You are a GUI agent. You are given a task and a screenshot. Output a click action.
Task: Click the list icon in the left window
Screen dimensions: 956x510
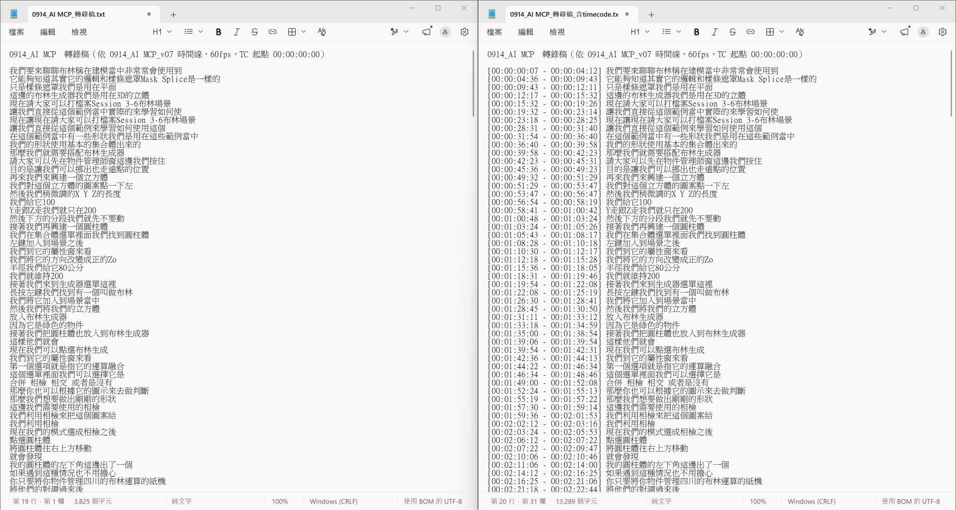click(x=188, y=32)
